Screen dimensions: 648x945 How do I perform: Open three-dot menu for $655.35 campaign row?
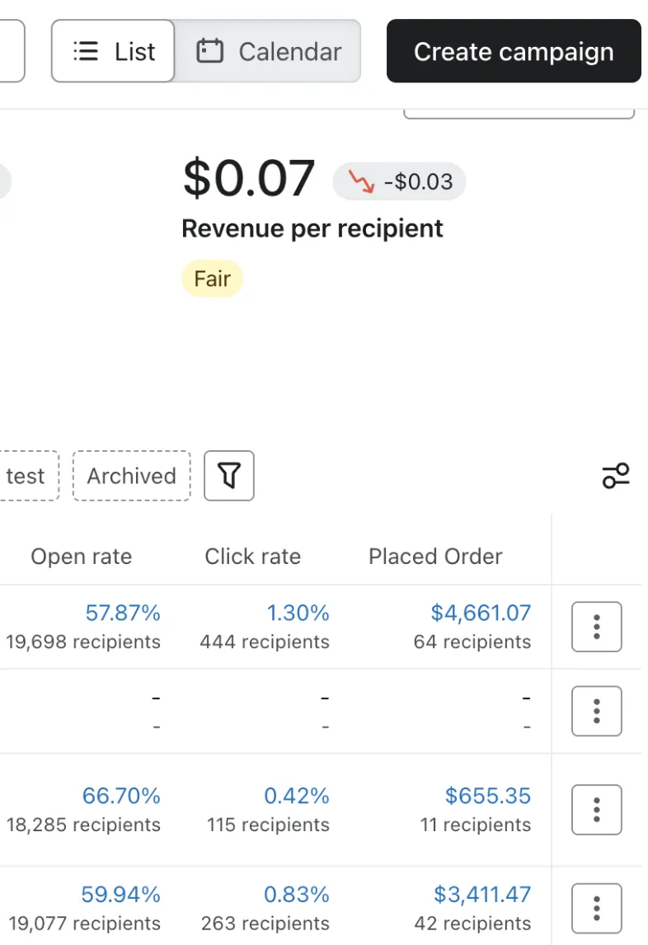click(x=596, y=810)
